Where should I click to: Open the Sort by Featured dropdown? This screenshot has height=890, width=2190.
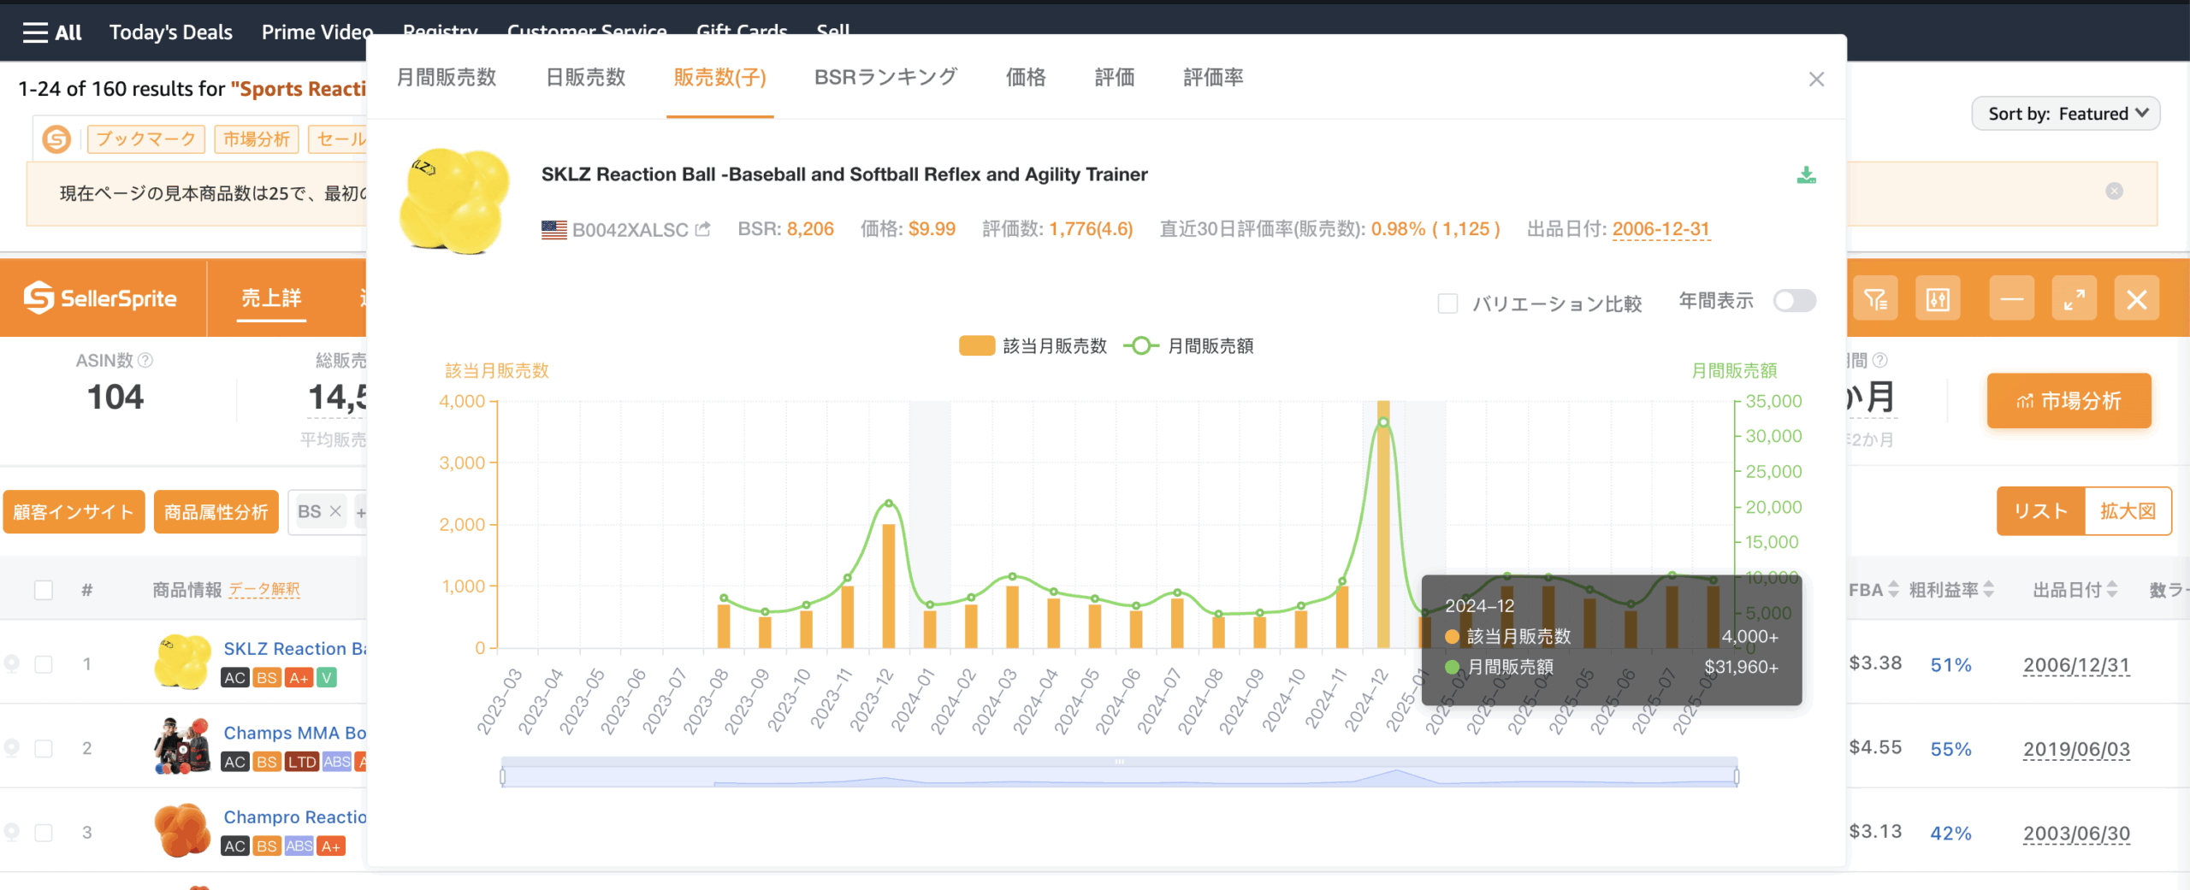[x=2065, y=114]
